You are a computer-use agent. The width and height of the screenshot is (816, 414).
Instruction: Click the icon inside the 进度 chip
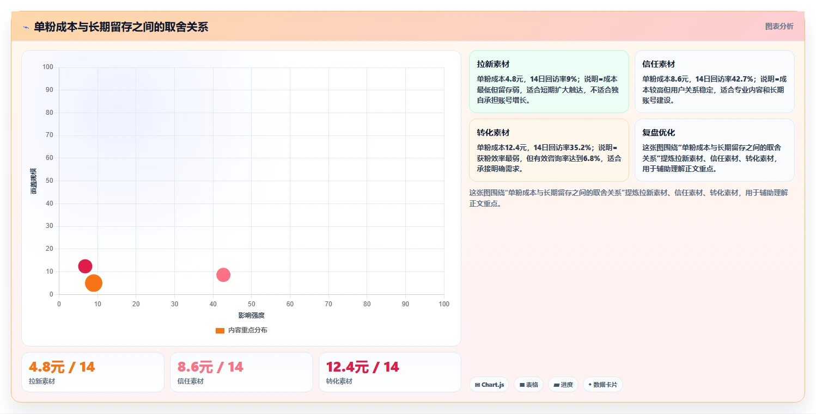tap(556, 385)
